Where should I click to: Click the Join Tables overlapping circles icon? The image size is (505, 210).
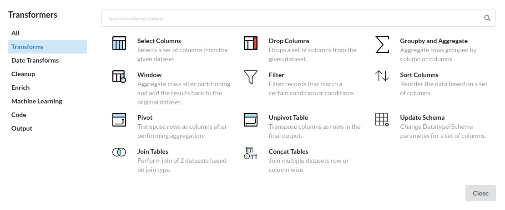coord(119,152)
